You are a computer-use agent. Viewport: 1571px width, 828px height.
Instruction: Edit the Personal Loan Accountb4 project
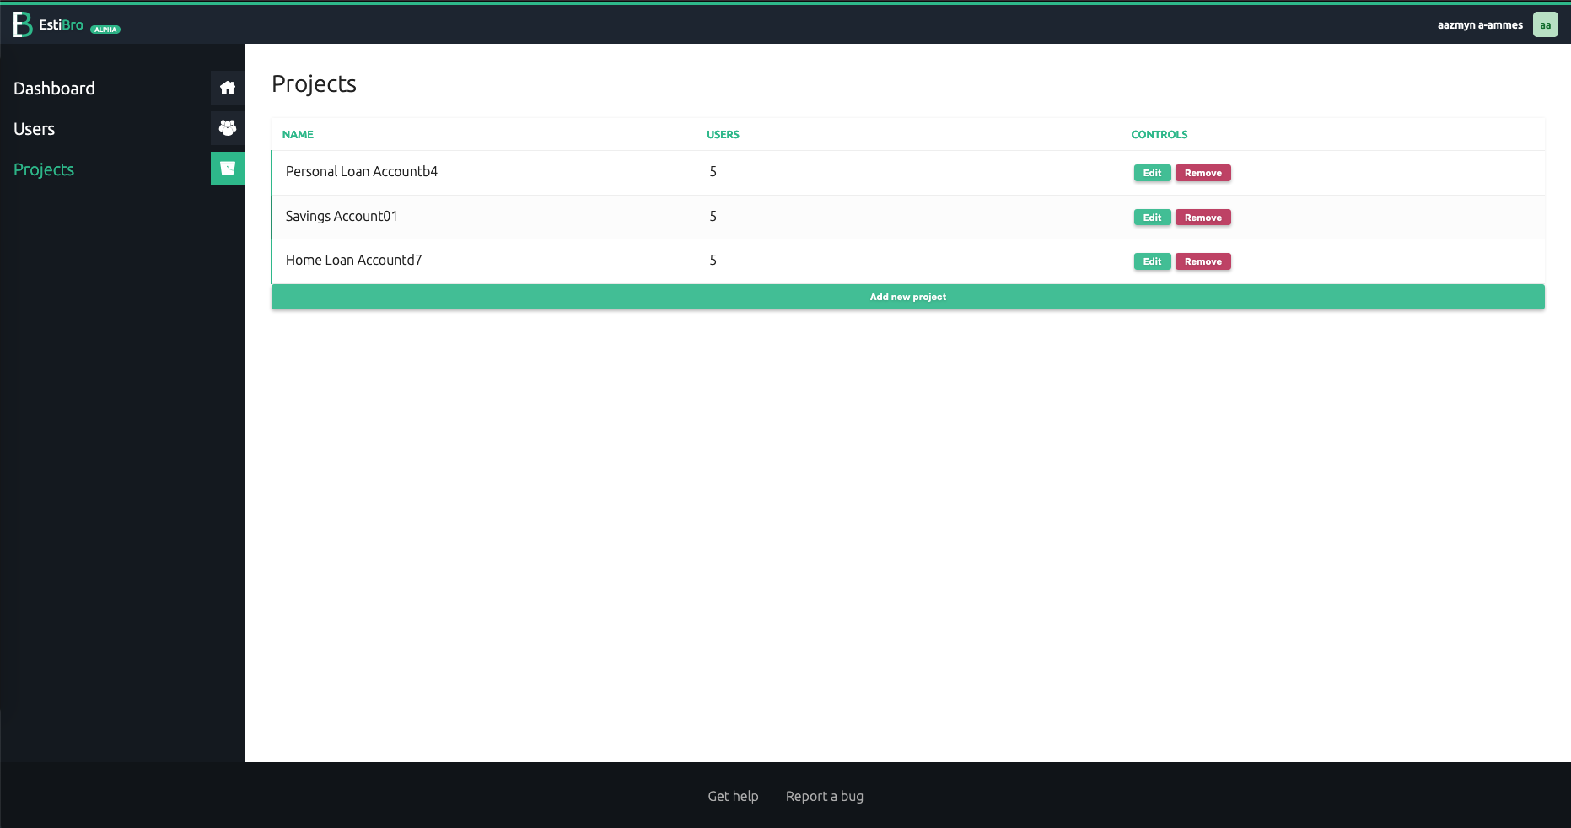tap(1152, 173)
